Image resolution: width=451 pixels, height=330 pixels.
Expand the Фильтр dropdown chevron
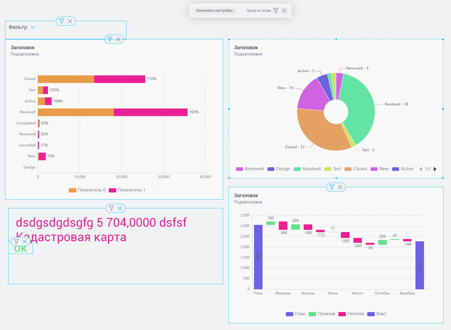click(33, 27)
